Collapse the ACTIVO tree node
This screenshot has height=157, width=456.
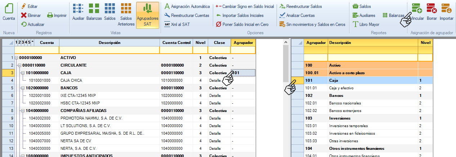pyautogui.click(x=17, y=58)
